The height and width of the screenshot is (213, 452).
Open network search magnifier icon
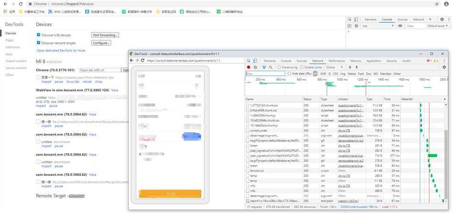pos(271,67)
